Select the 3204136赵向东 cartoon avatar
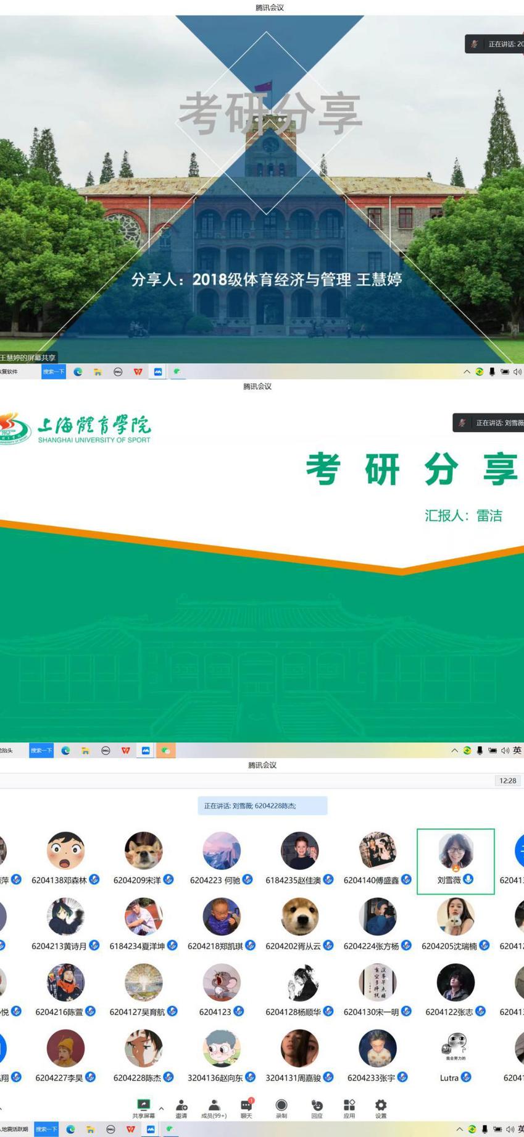 coord(222,1048)
